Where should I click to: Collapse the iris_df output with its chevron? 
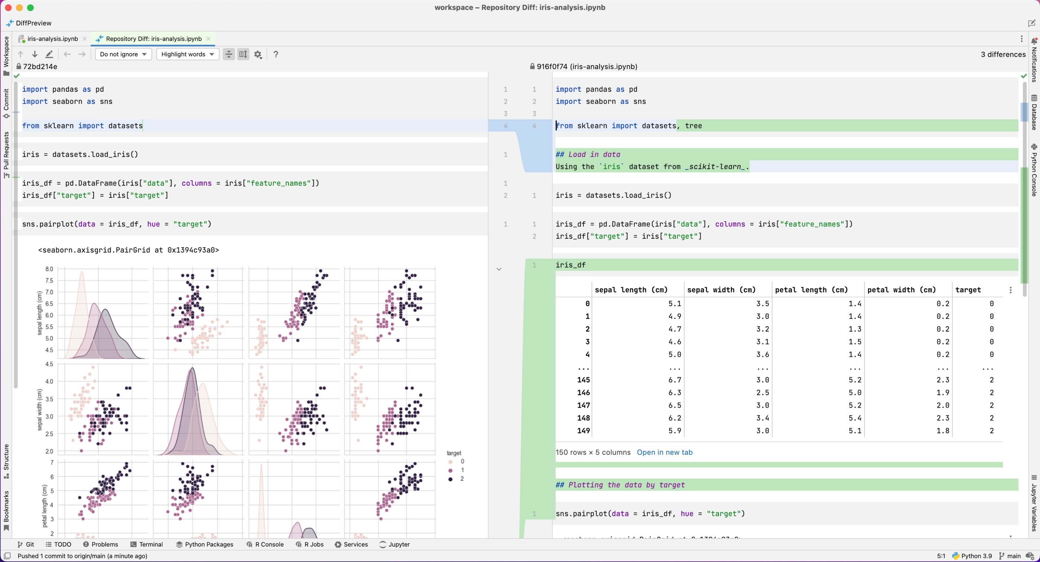click(x=499, y=269)
